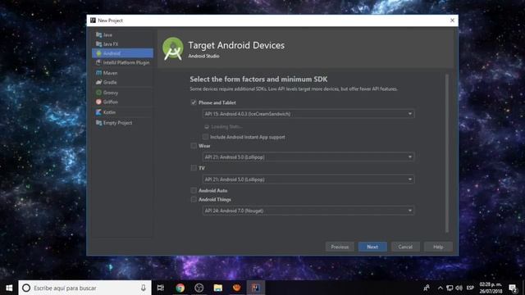Click the Help button
The width and height of the screenshot is (525, 295).
(x=438, y=247)
